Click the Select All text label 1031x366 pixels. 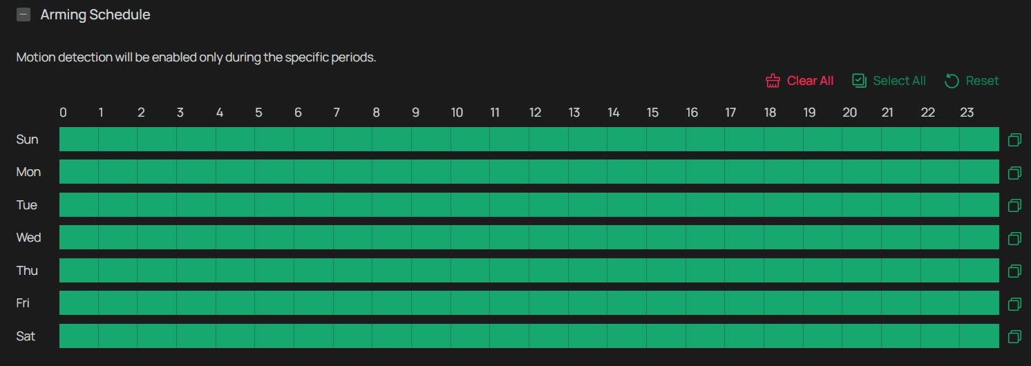899,81
